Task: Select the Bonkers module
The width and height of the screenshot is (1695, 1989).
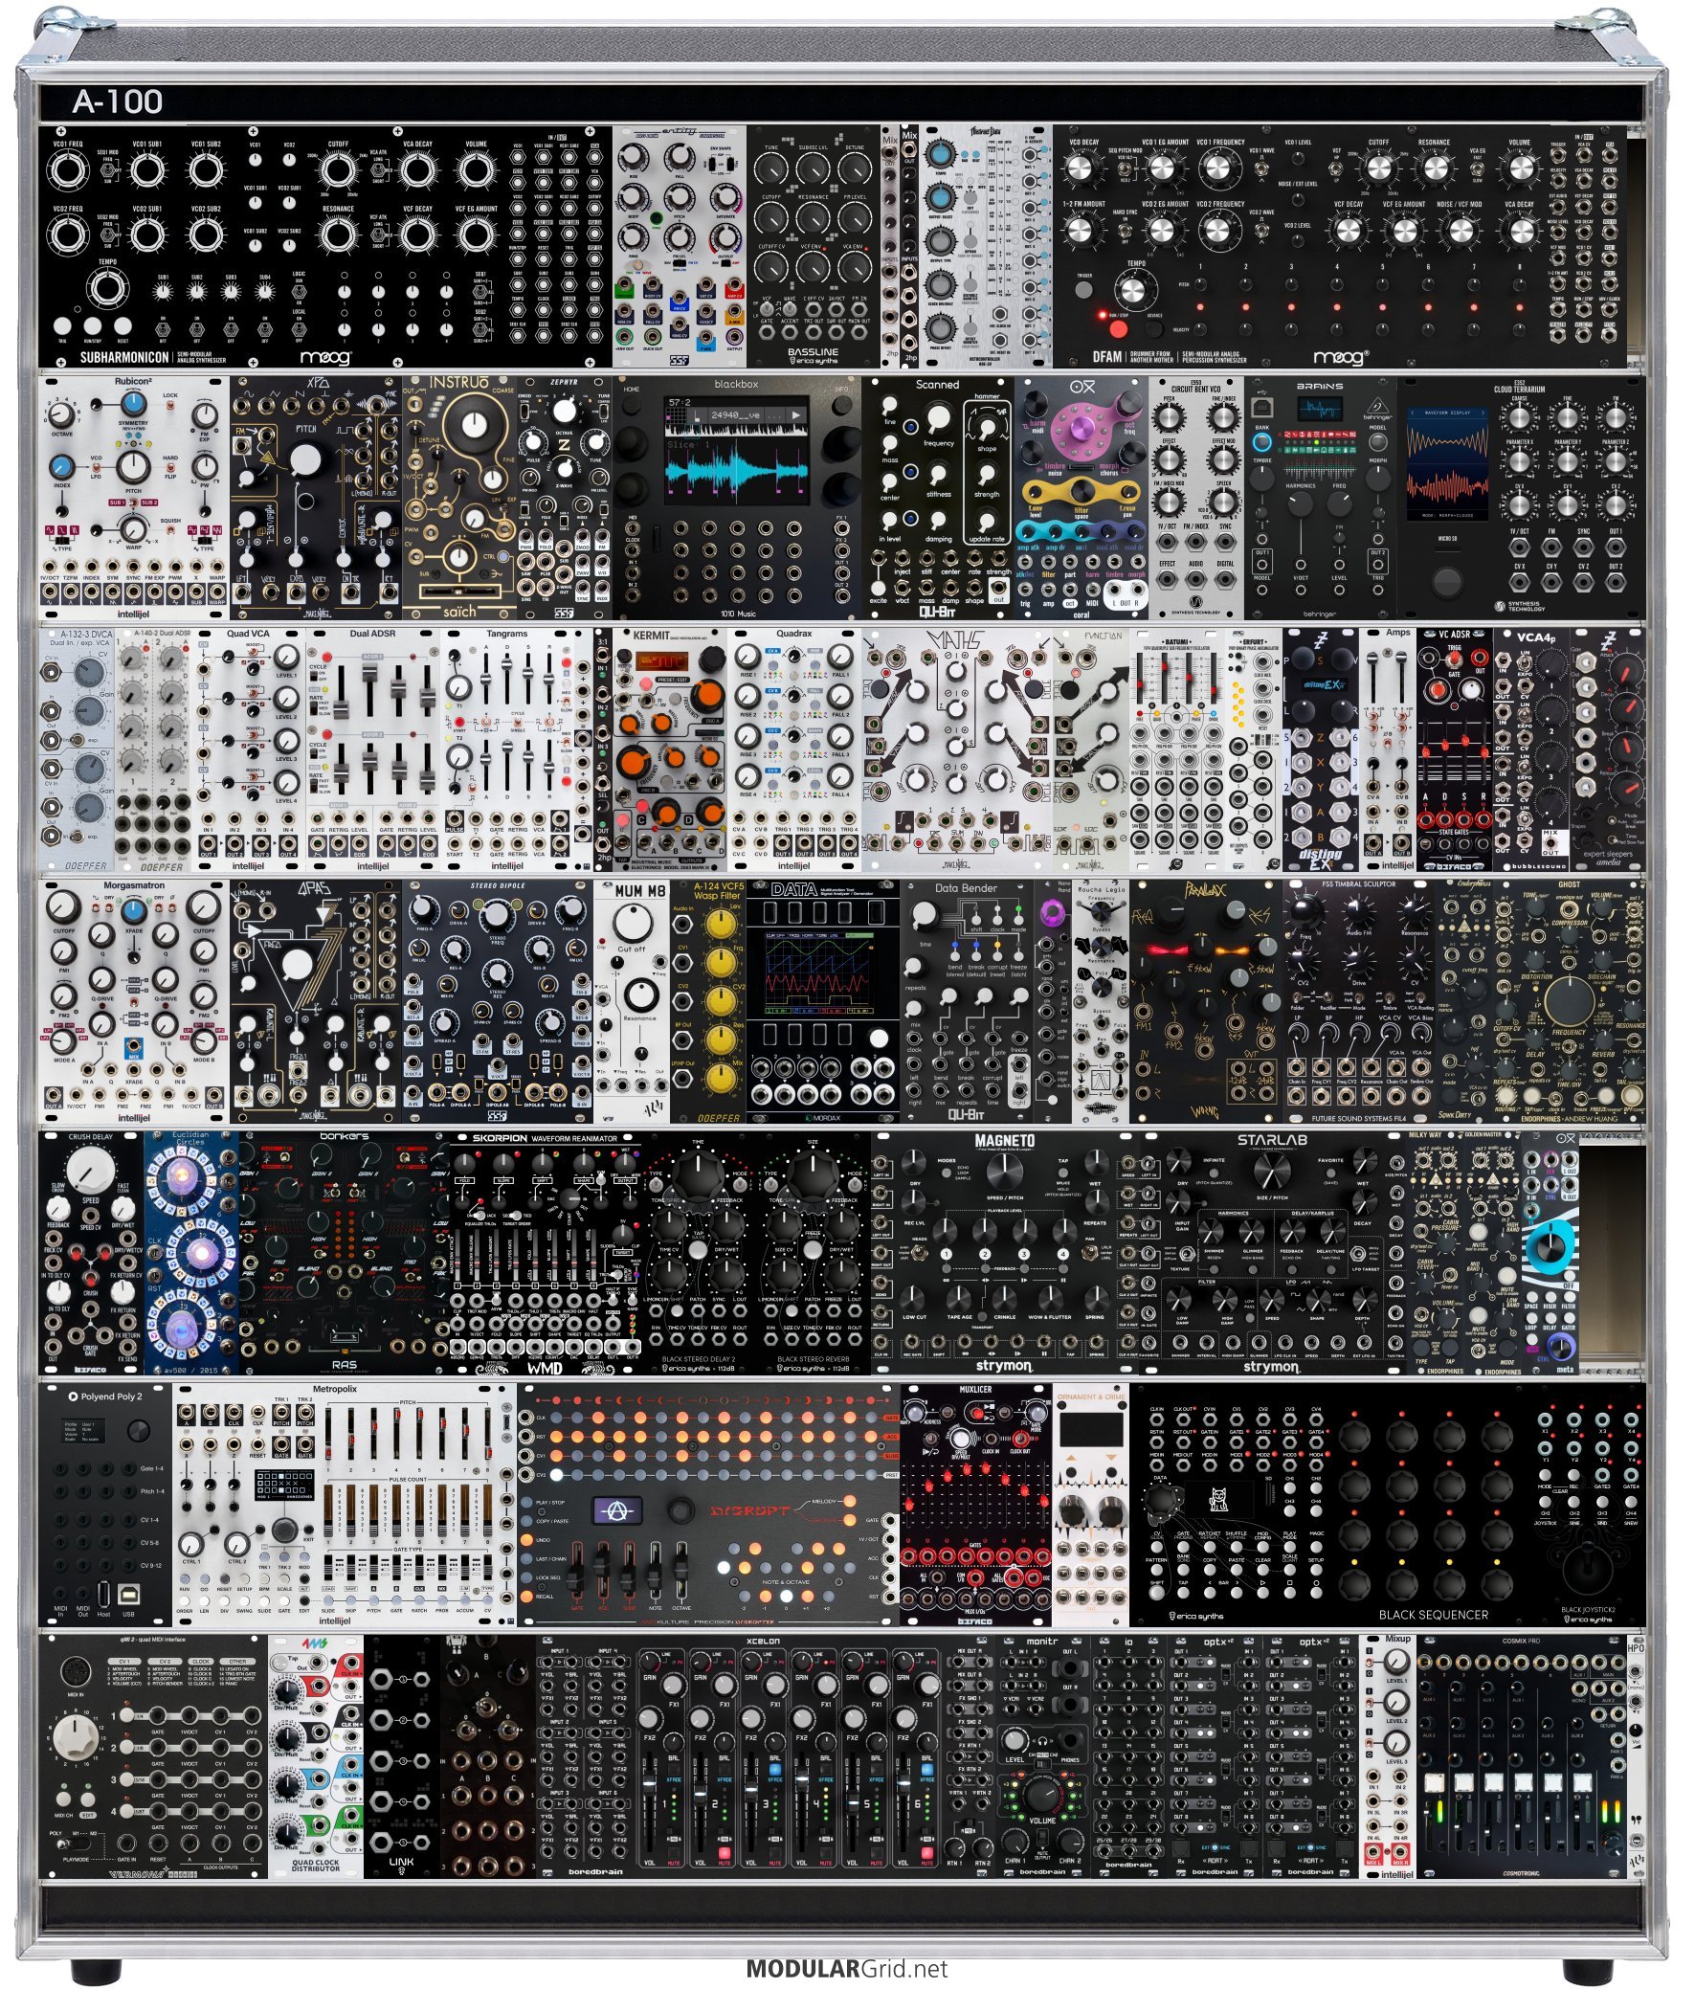Action: (x=344, y=1254)
